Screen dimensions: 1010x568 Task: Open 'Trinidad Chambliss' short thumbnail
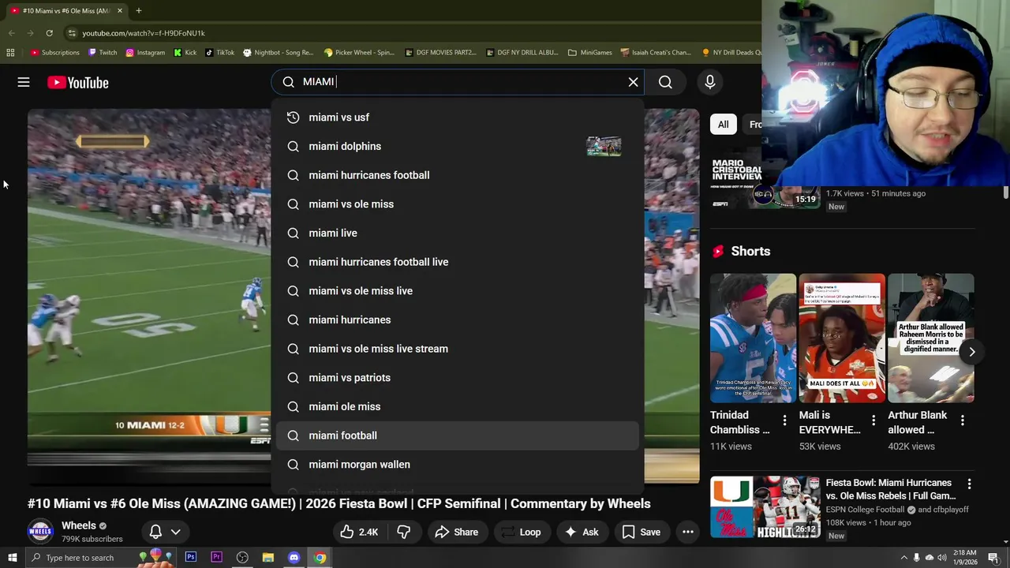pyautogui.click(x=753, y=338)
